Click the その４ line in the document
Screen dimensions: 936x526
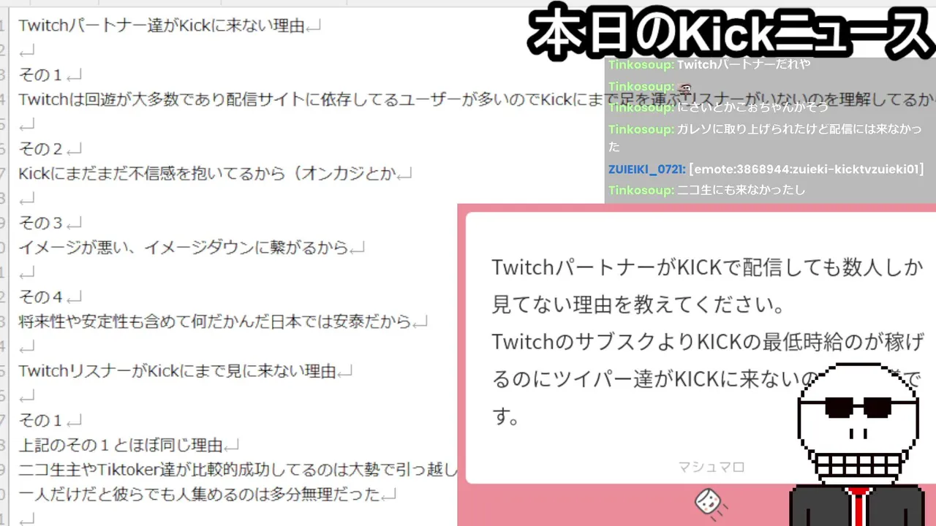coord(41,297)
